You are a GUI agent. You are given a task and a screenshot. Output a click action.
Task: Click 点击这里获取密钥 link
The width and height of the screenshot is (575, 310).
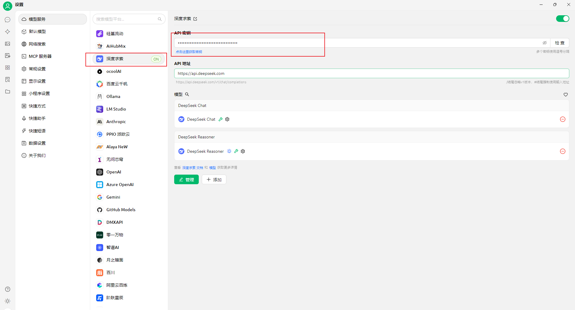[x=189, y=52]
